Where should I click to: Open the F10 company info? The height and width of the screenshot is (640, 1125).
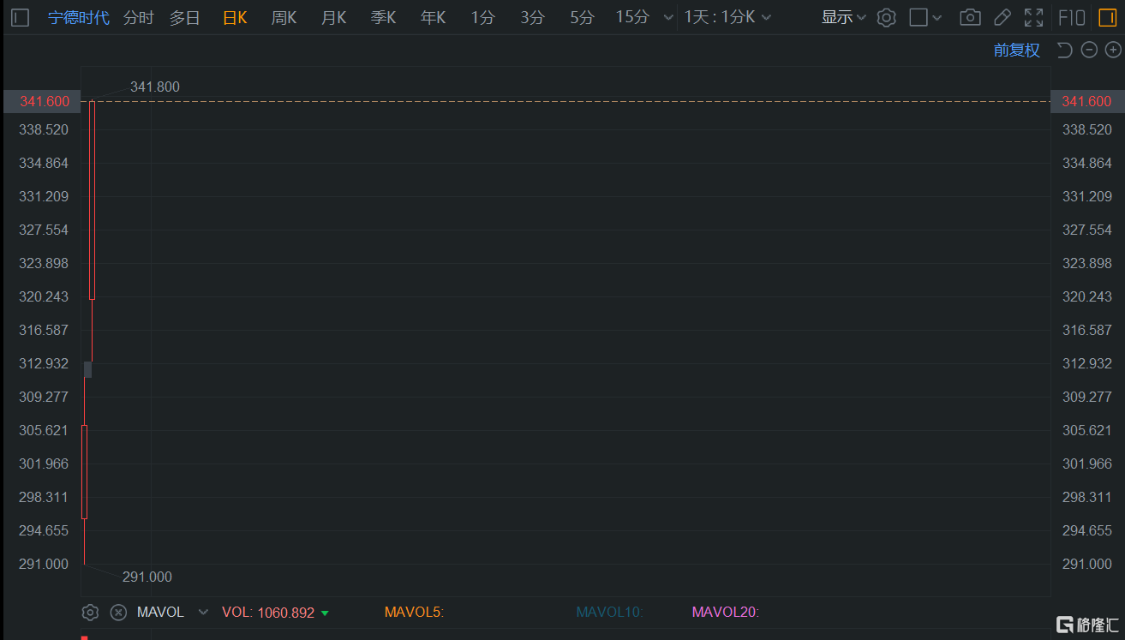click(1072, 17)
